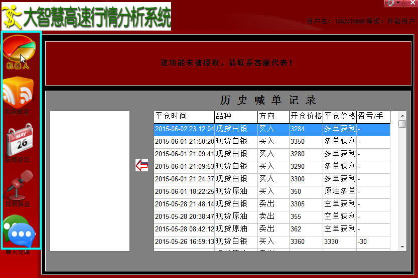Click 现货原油 in the 08:42:12 row

(x=236, y=229)
